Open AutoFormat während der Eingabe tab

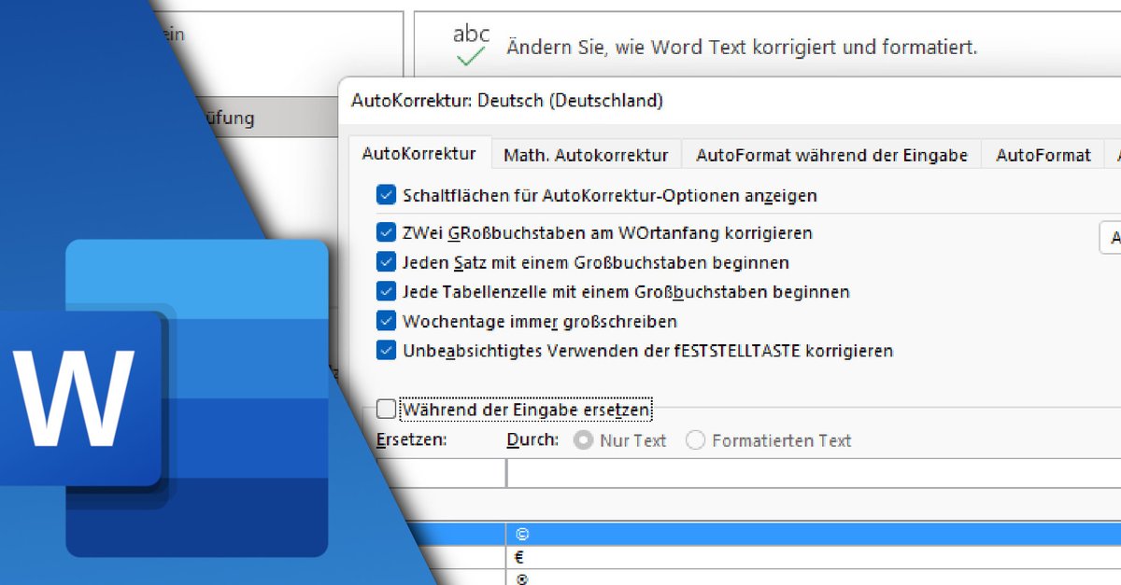pyautogui.click(x=831, y=155)
